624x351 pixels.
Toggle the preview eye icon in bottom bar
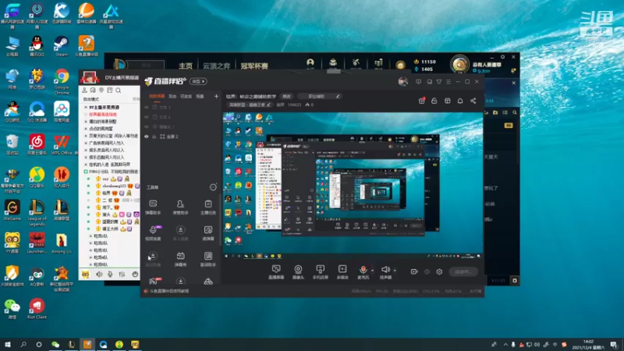pos(427,271)
